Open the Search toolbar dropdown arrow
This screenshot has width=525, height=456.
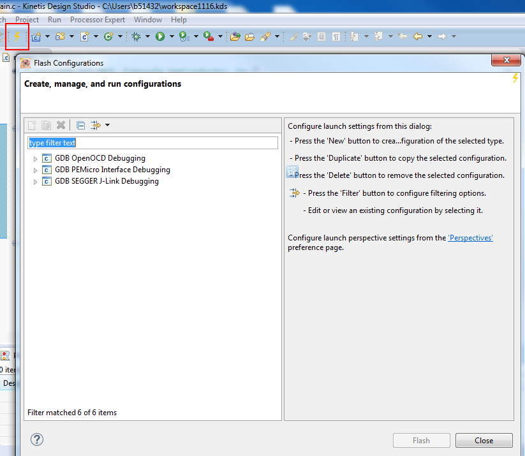coord(277,36)
